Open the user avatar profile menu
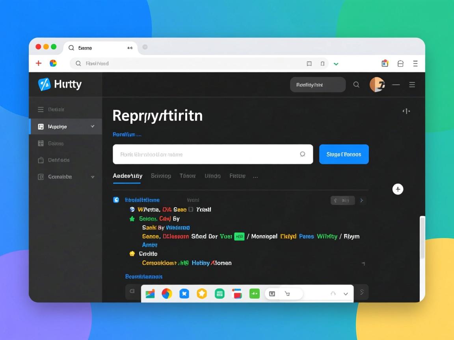 (377, 85)
